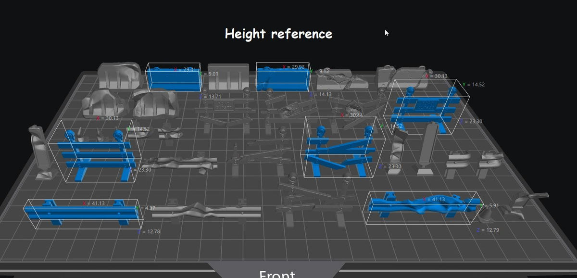577x278 pixels.
Task: Select the gray wavy guardrail at front-center
Action: click(207, 212)
